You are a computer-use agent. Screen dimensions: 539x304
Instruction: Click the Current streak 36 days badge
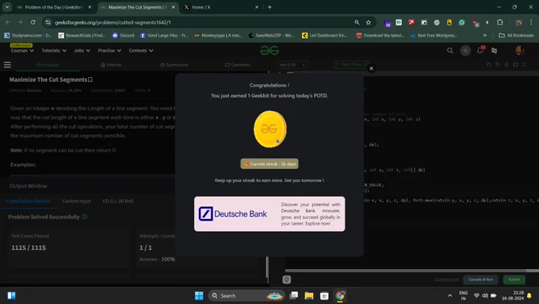[x=269, y=164]
